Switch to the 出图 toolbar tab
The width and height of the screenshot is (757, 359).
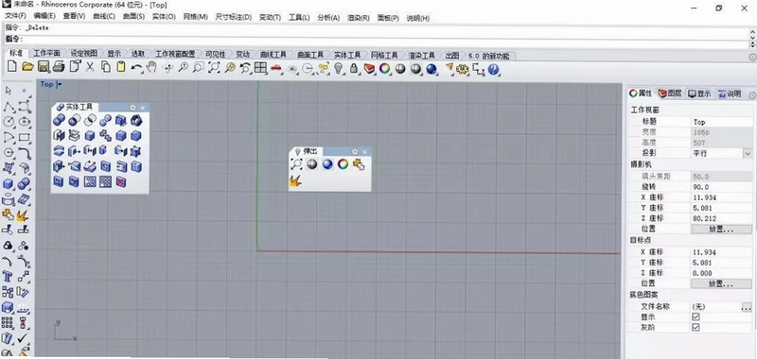tap(452, 56)
